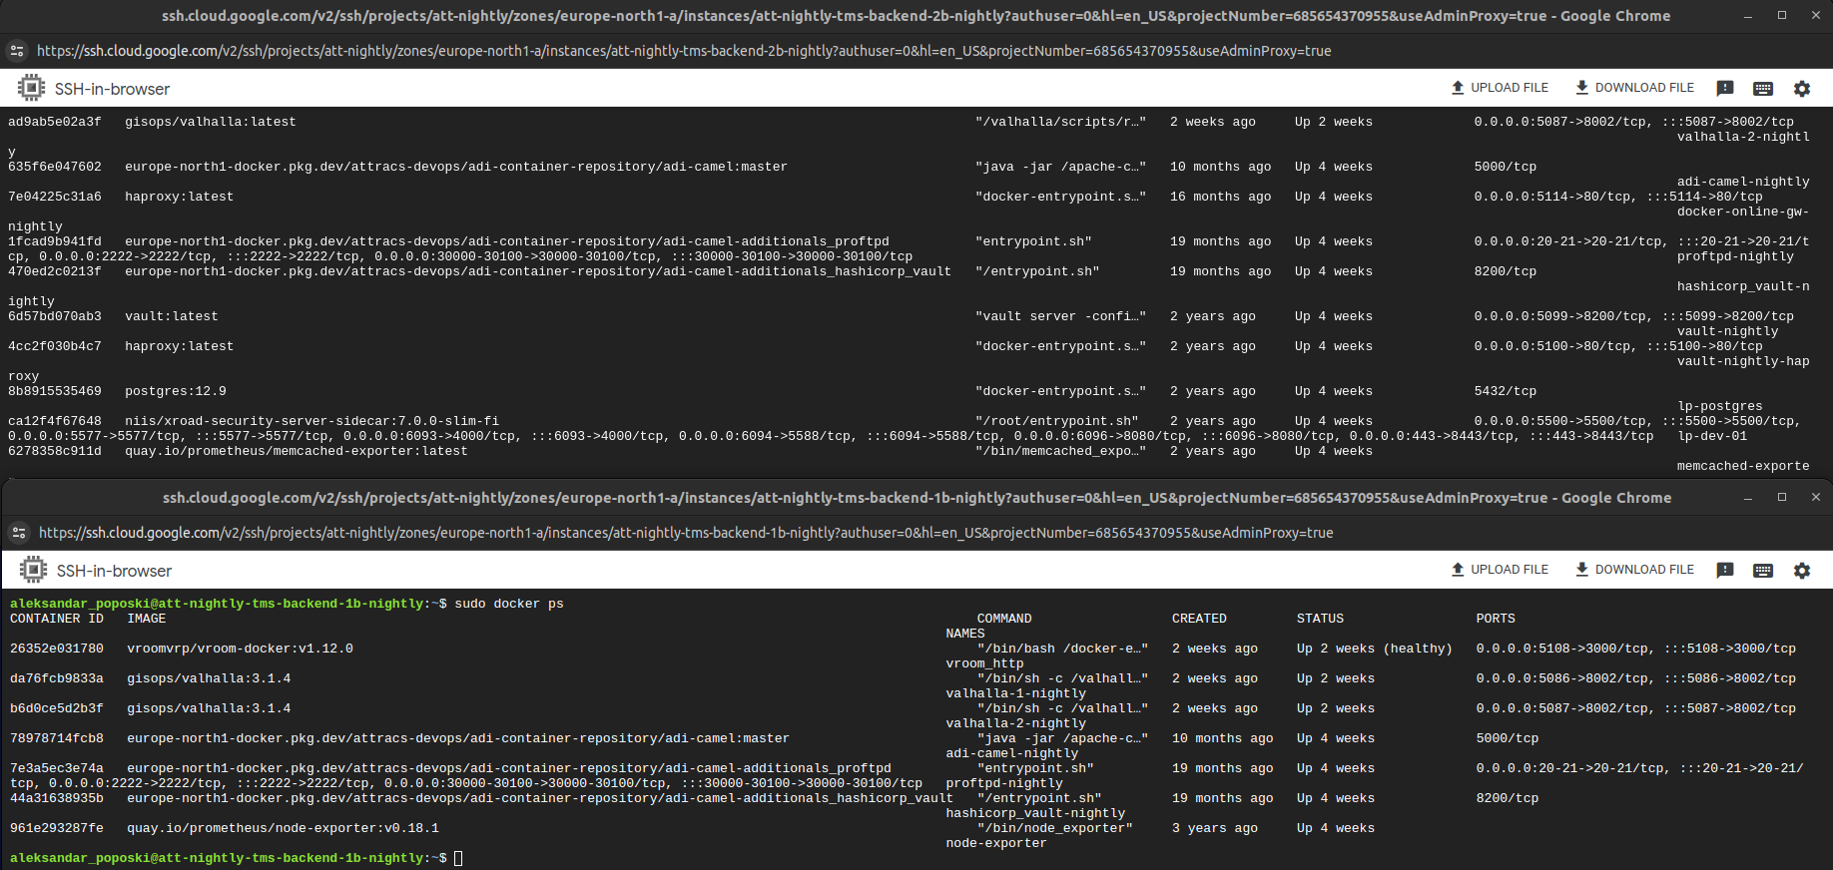Open the feedback icon in the 2b-nightly window
The height and width of the screenshot is (870, 1833).
1725,88
